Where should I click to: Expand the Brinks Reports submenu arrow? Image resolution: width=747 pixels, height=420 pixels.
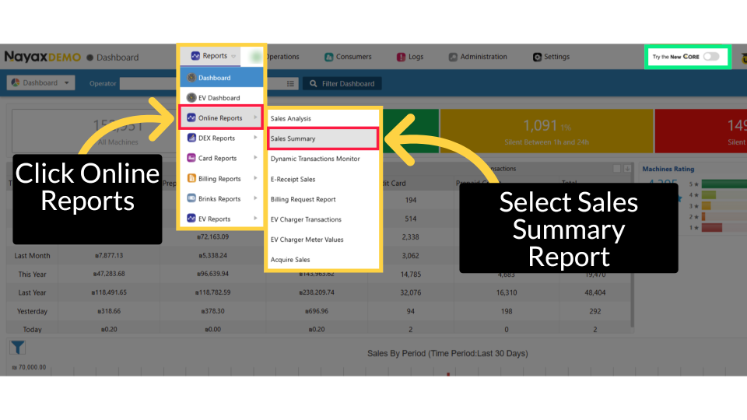(x=255, y=198)
